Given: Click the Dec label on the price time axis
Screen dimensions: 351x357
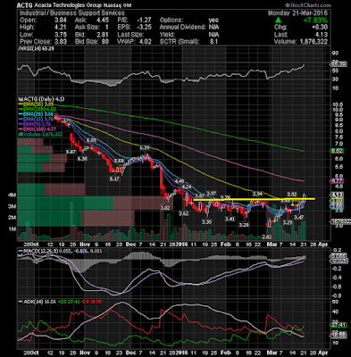Looking at the screenshot, I should (x=130, y=245).
